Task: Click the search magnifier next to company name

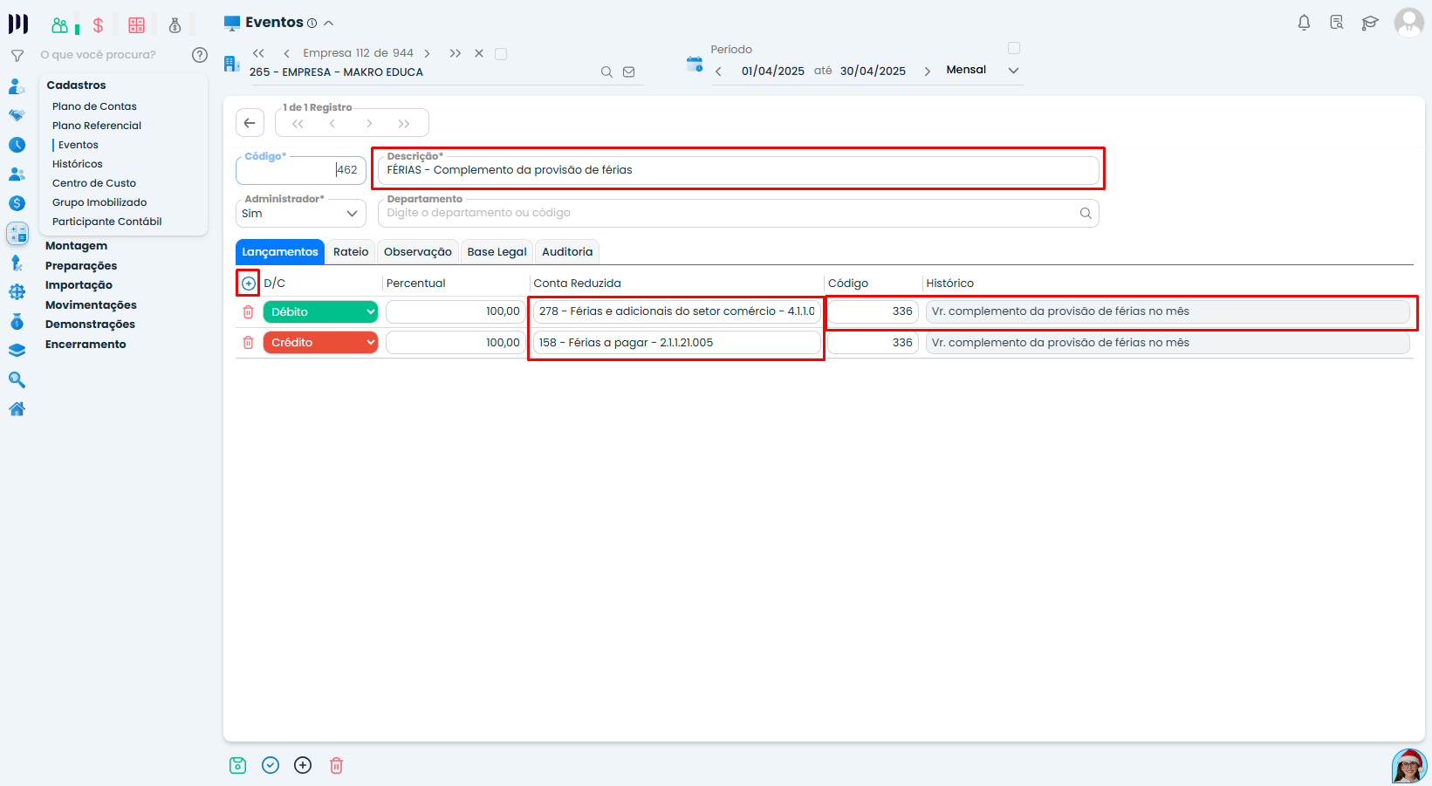Action: coord(606,72)
